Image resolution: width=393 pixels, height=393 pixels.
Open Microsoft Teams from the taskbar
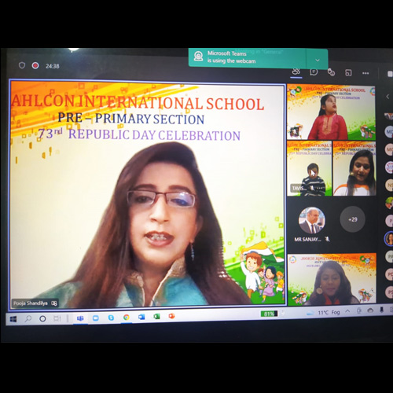click(x=80, y=318)
